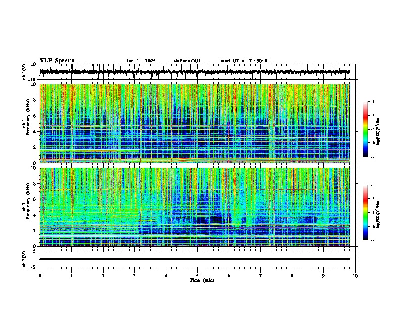Click the "ch.1(V)" axis label
Screen dimensions: 400x309
coord(24,72)
